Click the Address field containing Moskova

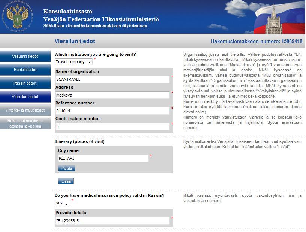(112, 95)
